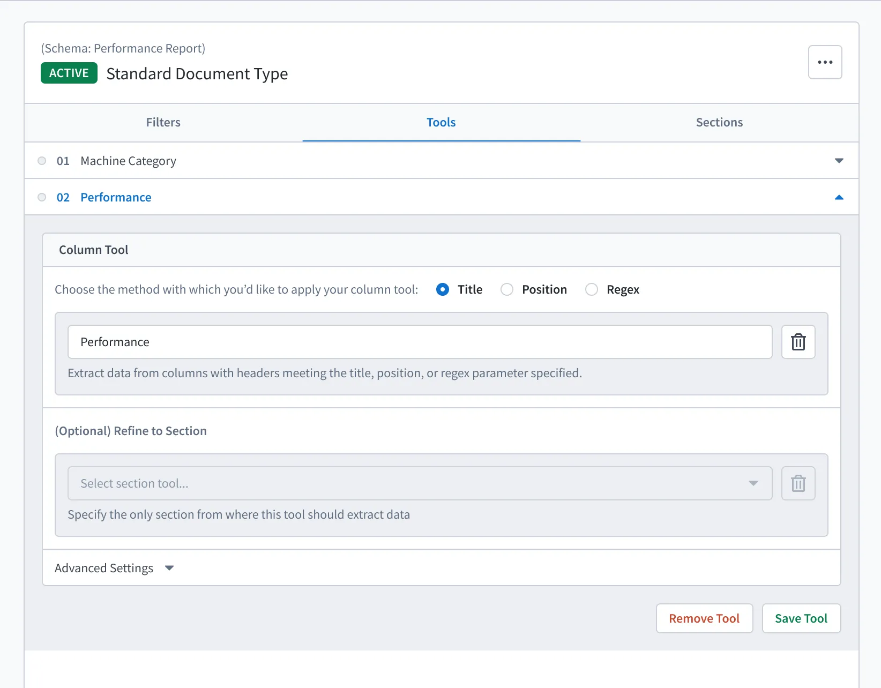Expand the 01 Machine Category row arrow
This screenshot has width=881, height=688.
coord(839,161)
